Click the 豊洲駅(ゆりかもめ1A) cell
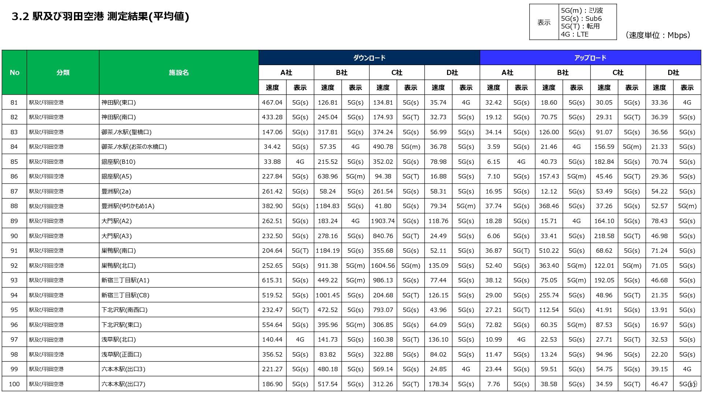 point(128,206)
